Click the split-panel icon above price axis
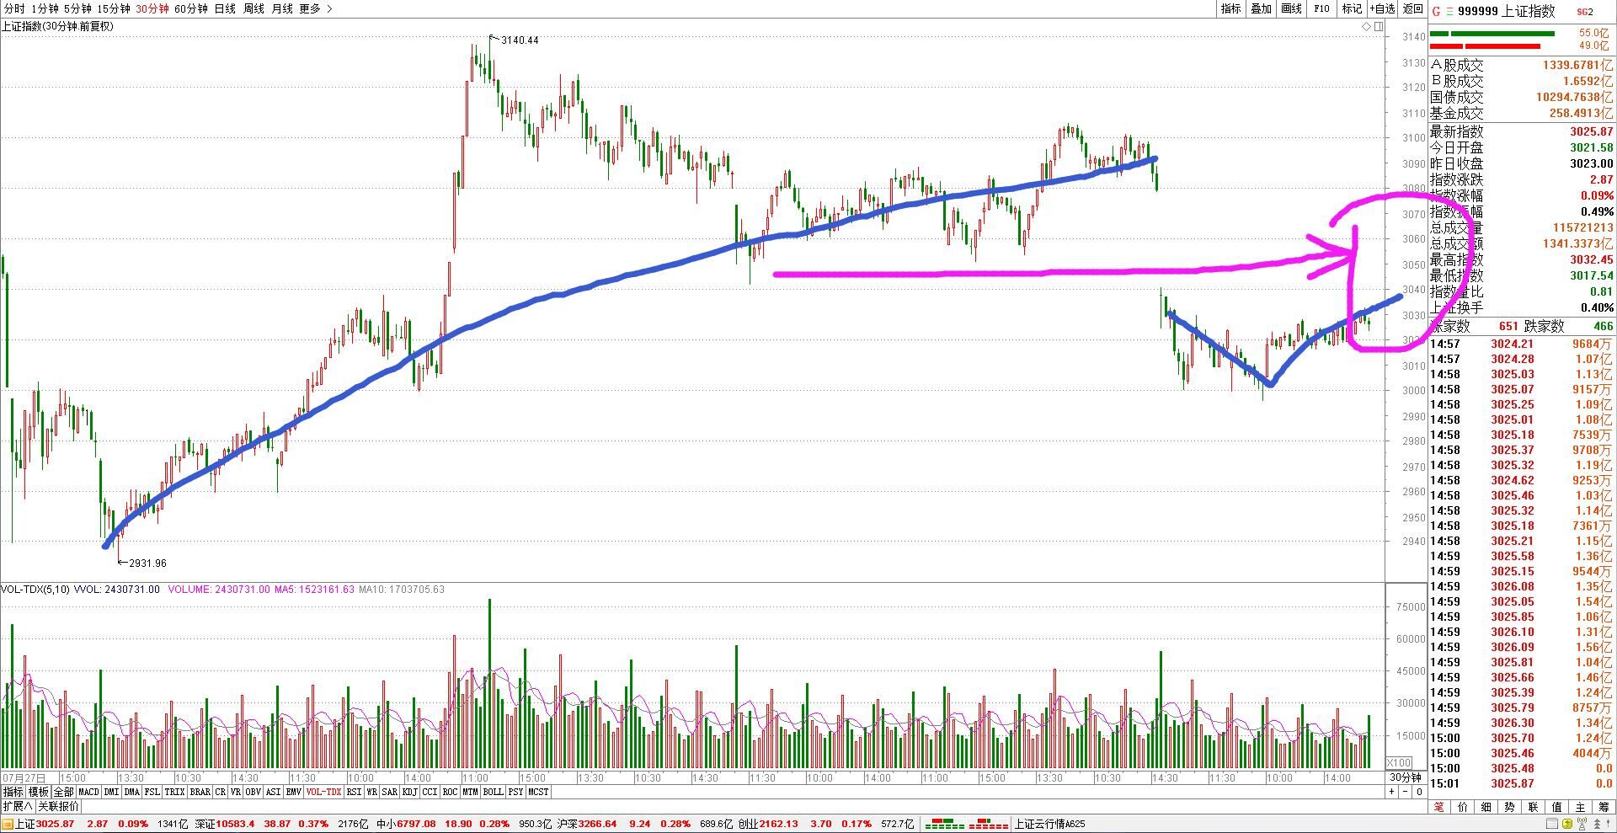Viewport: 1617px width, 833px height. (x=1379, y=27)
